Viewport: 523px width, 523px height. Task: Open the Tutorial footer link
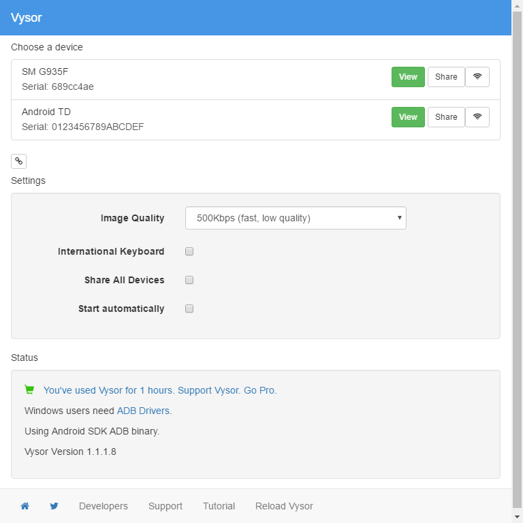(219, 506)
